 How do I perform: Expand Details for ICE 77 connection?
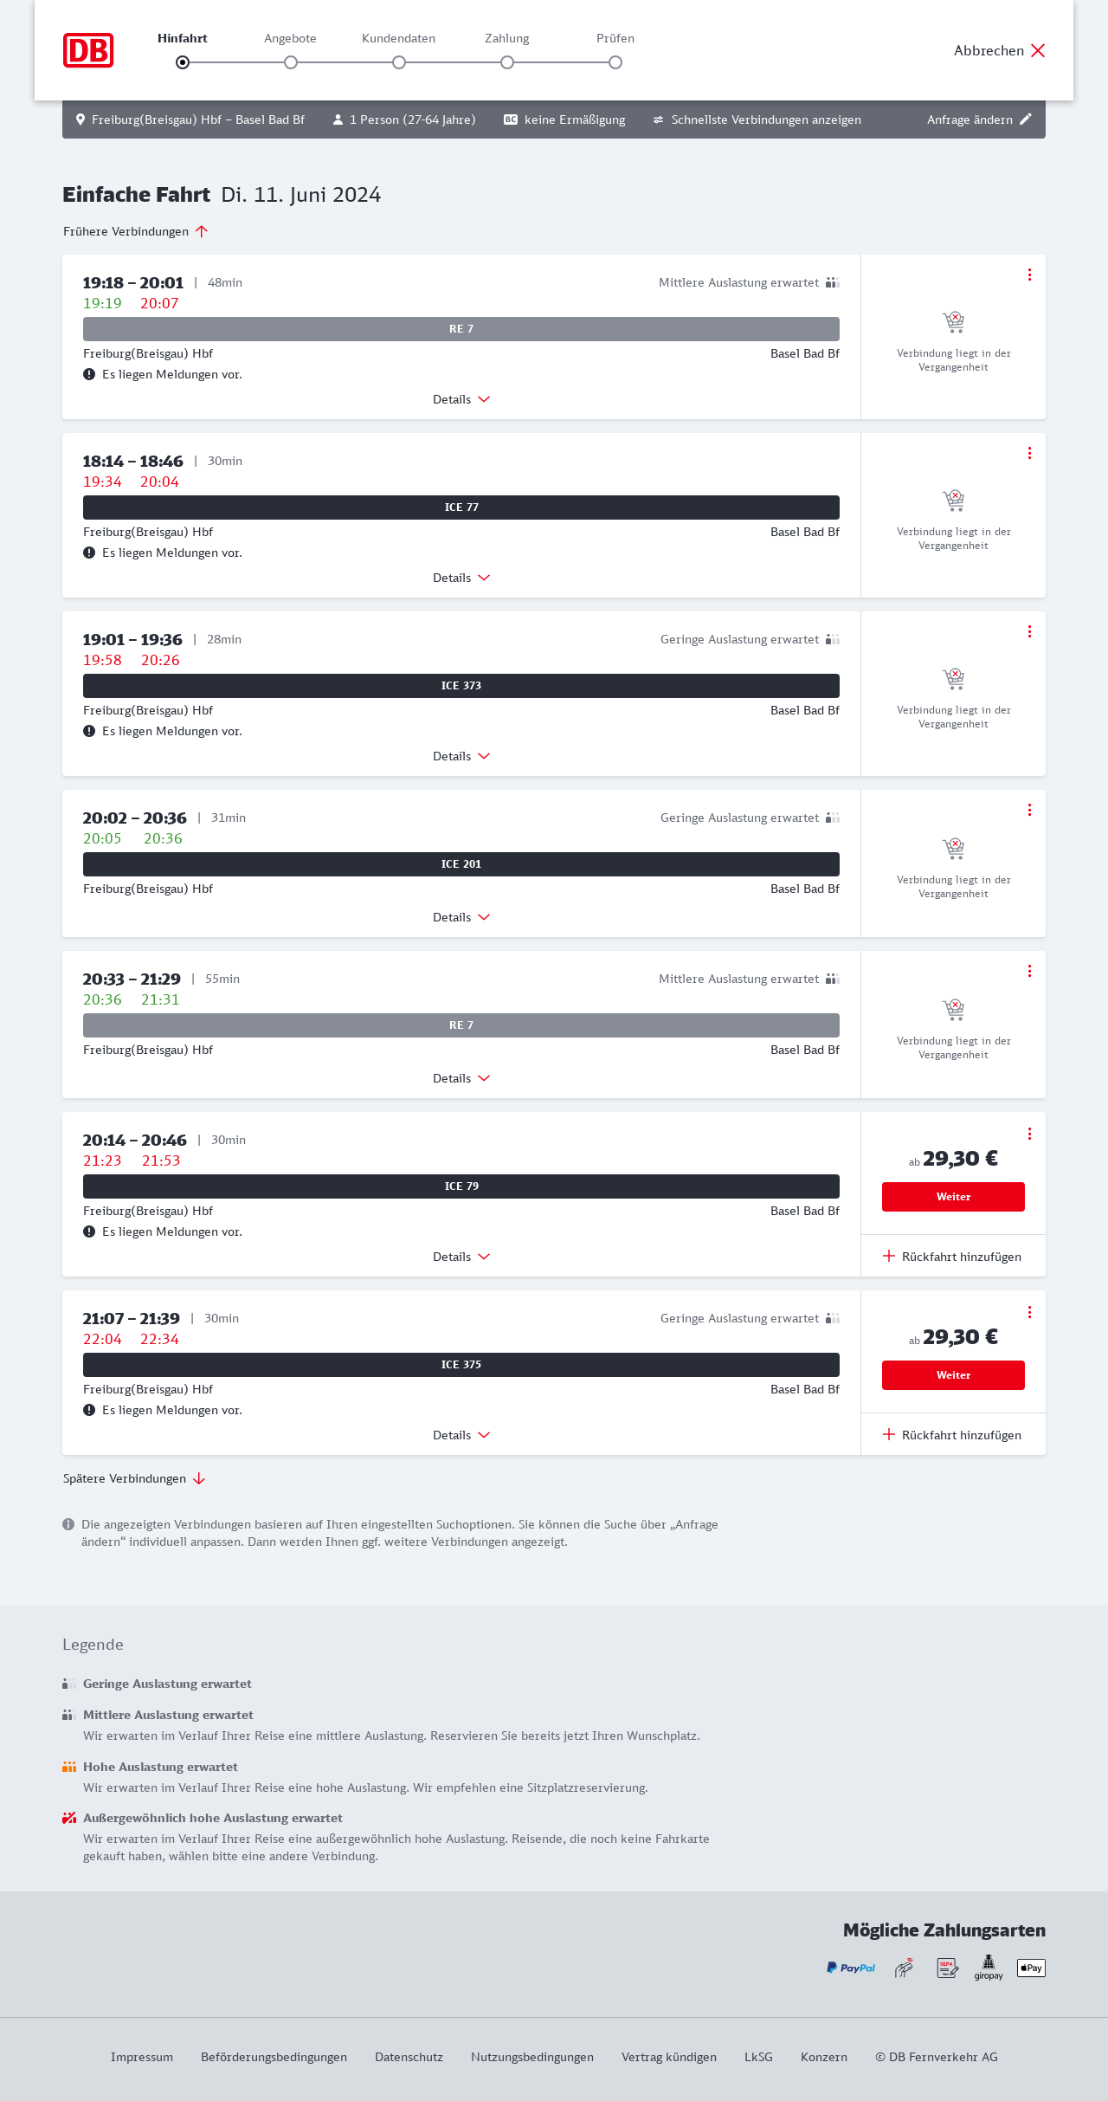coord(461,578)
